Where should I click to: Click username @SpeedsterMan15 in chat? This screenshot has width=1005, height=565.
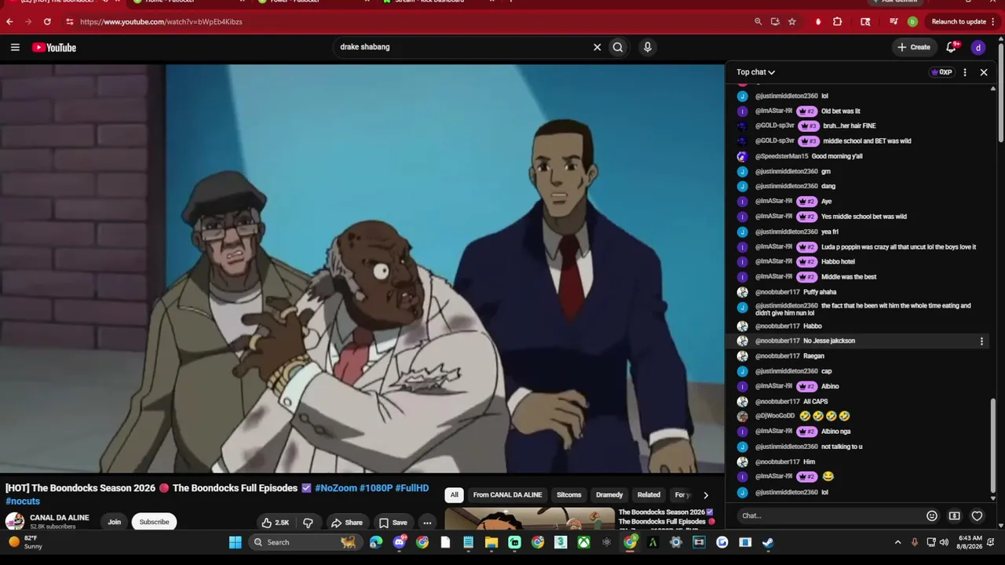[x=781, y=156]
